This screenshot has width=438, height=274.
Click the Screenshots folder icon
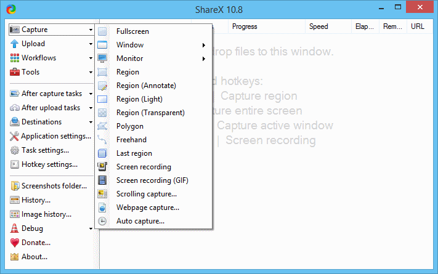[x=15, y=186]
